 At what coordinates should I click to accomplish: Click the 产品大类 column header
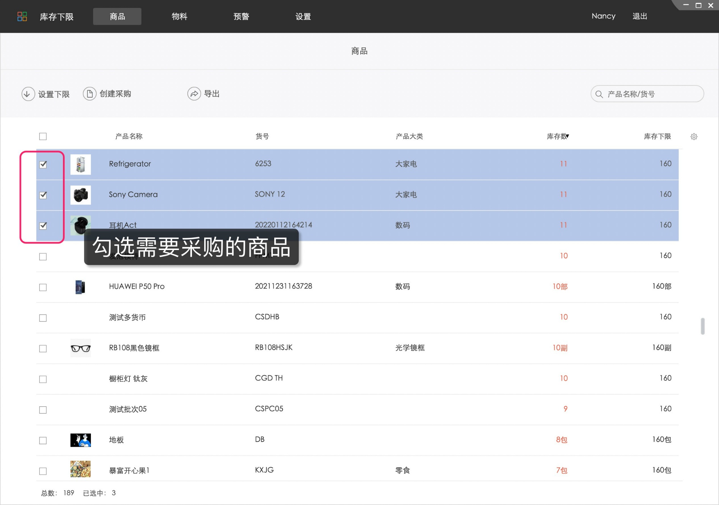click(x=409, y=136)
